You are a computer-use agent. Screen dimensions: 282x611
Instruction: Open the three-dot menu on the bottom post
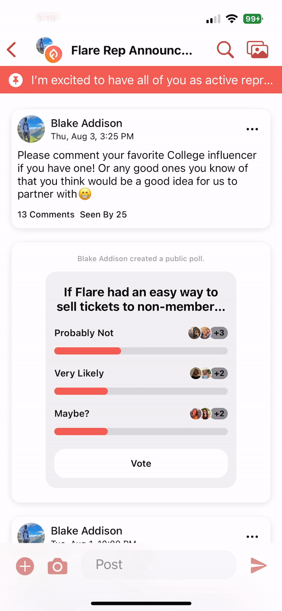(x=252, y=537)
